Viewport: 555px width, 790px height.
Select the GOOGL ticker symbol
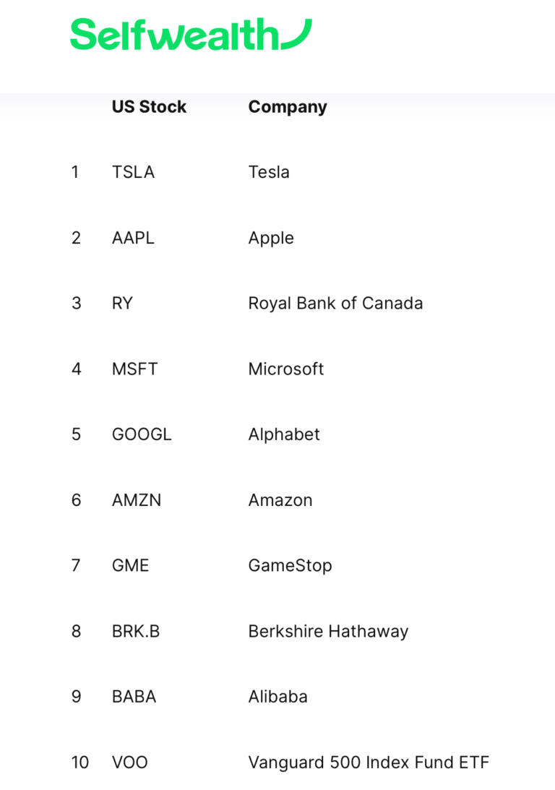click(142, 434)
